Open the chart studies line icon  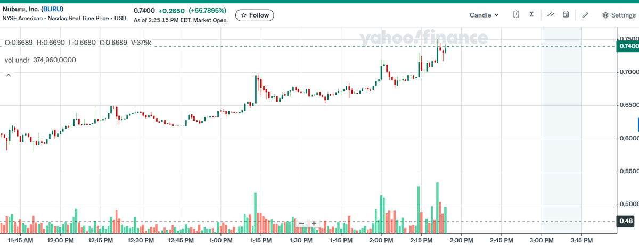click(551, 15)
